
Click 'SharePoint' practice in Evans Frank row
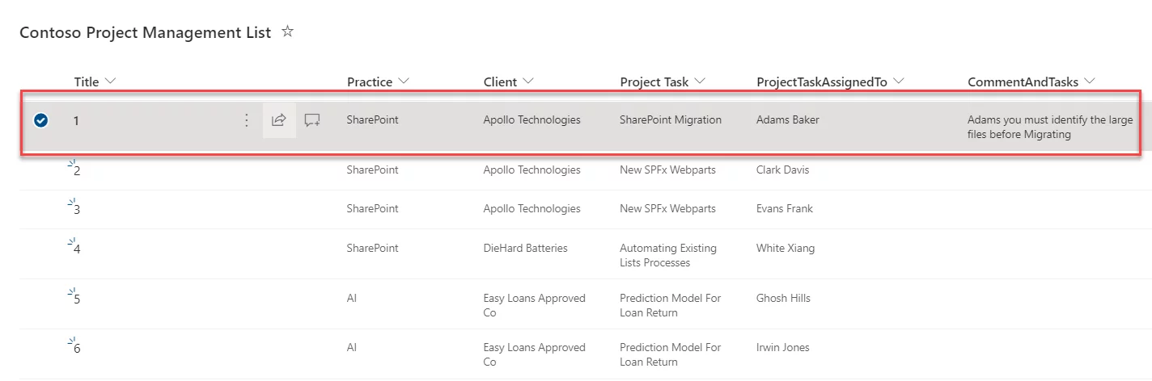point(373,208)
